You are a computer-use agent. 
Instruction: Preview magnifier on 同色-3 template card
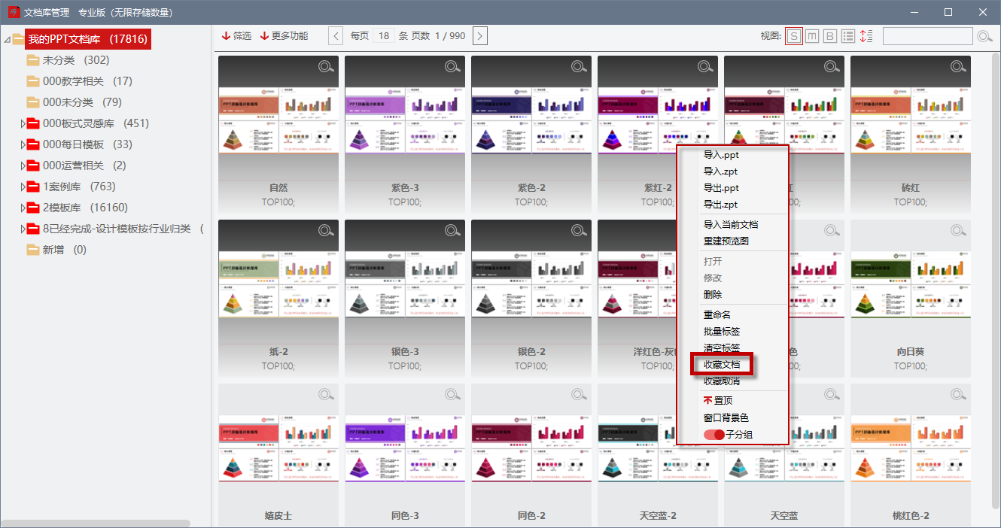(x=452, y=395)
